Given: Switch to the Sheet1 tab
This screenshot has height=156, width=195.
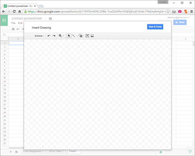Looking at the screenshot, I should pos(73,151).
